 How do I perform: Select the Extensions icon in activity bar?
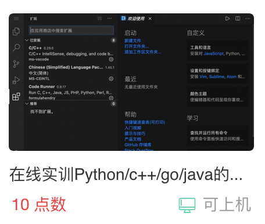[x=16, y=96]
